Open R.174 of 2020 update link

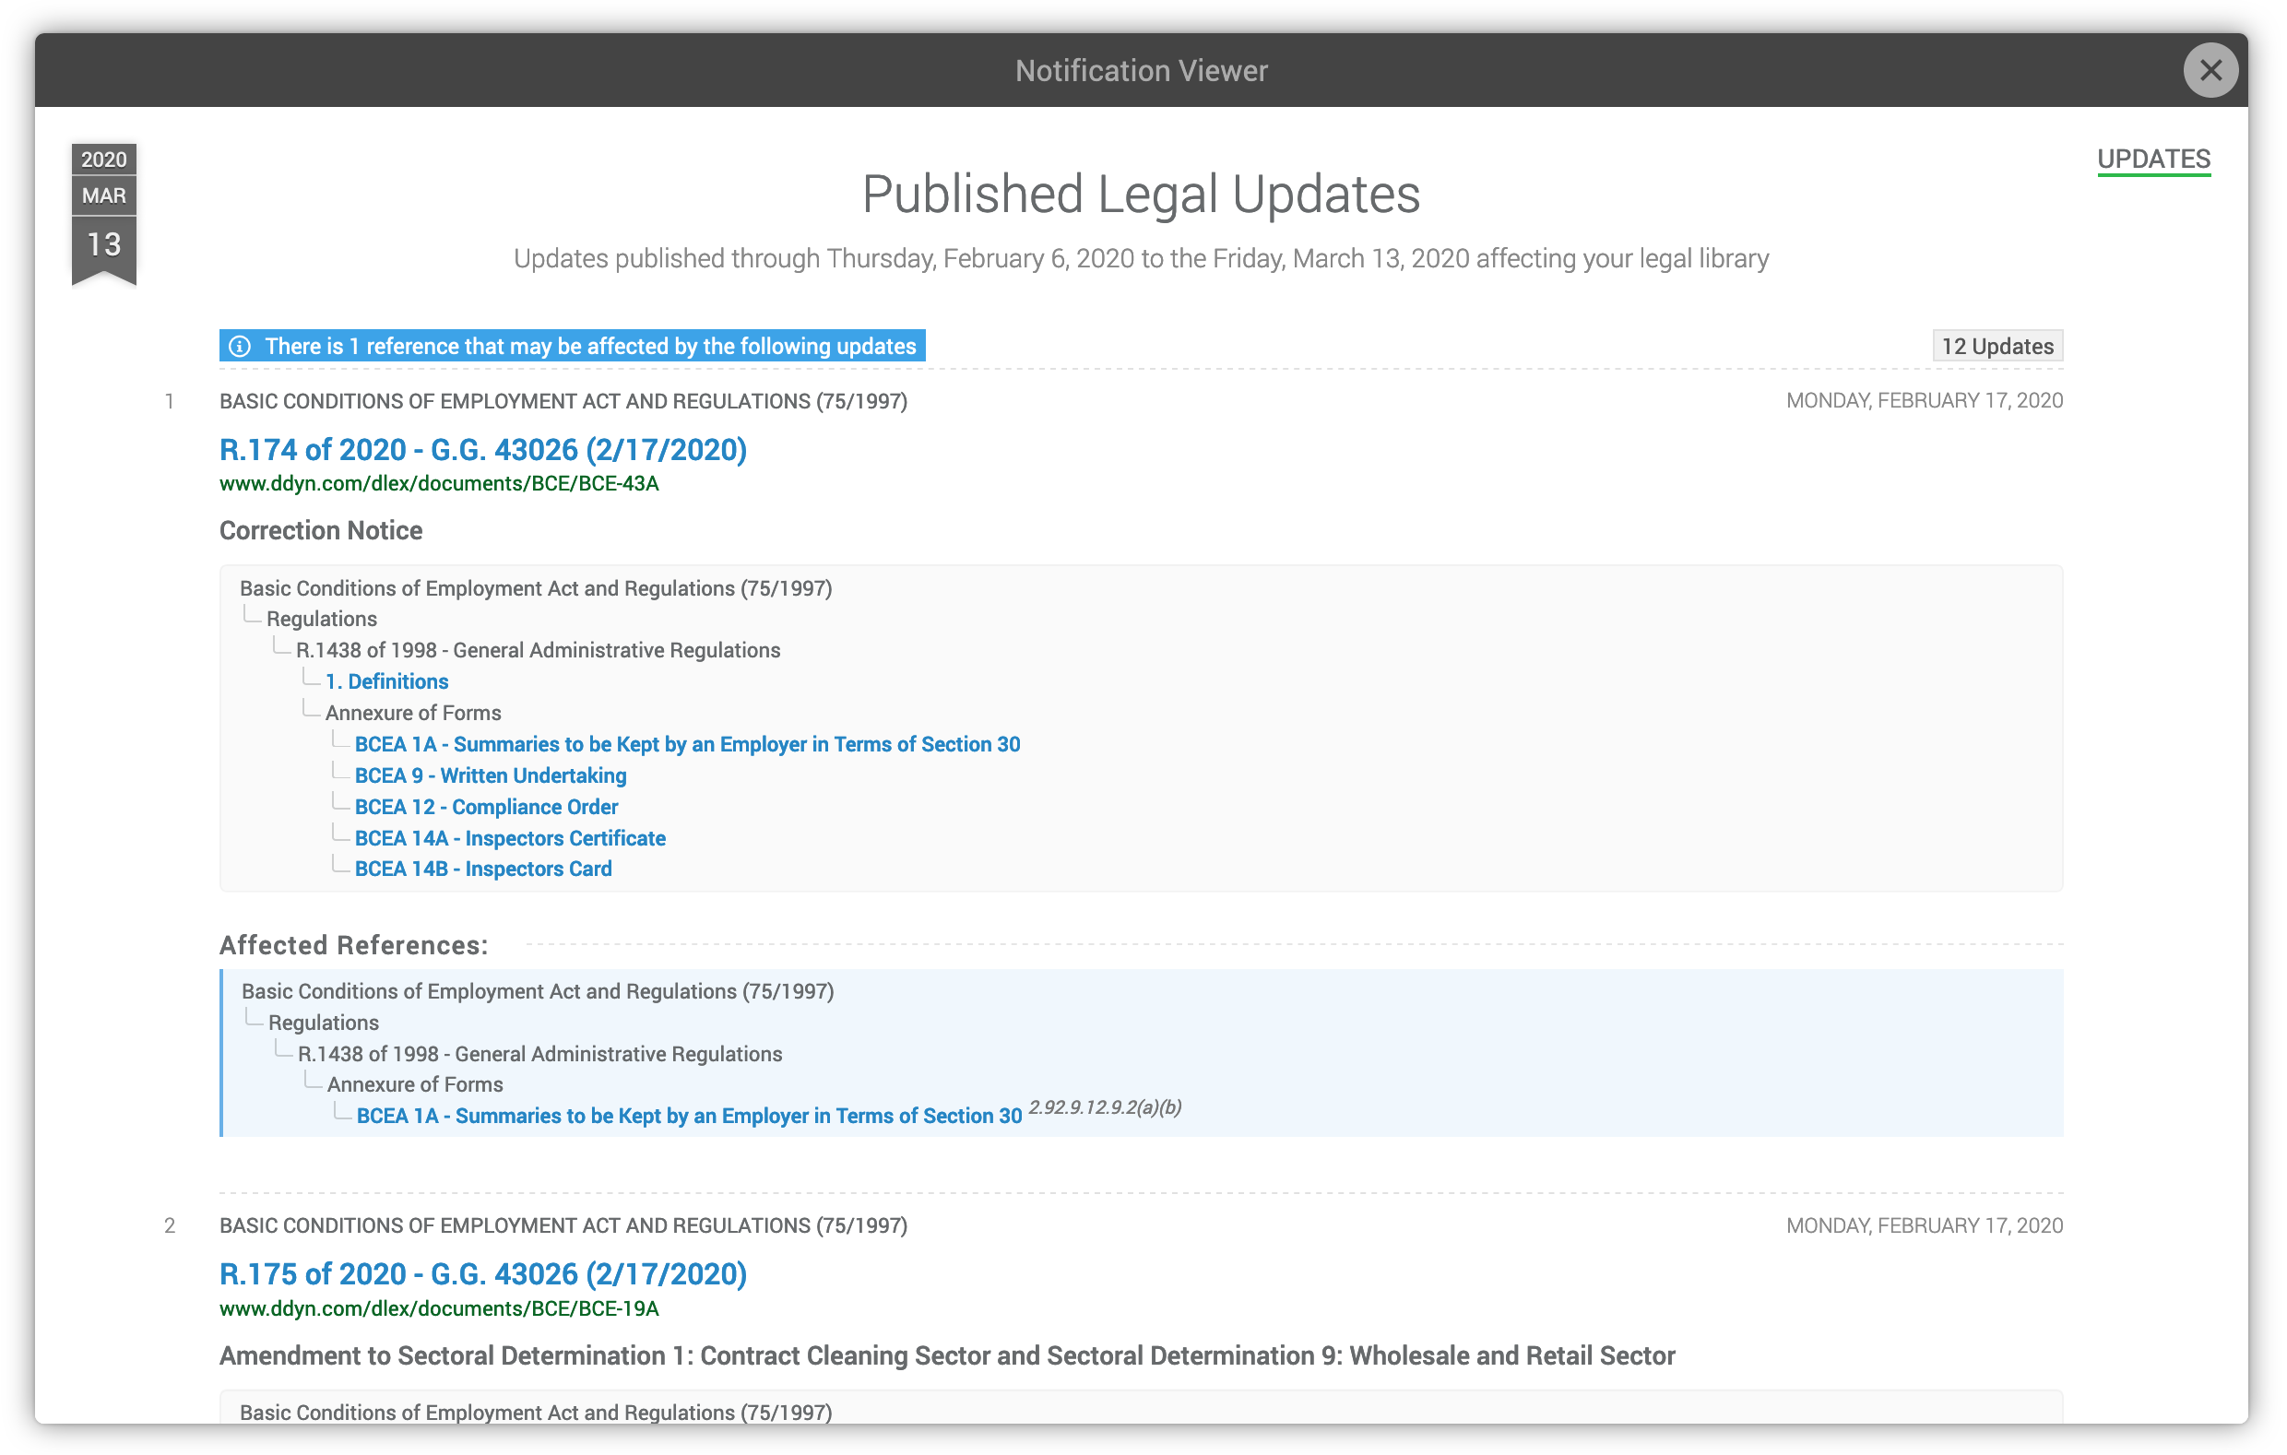click(482, 450)
